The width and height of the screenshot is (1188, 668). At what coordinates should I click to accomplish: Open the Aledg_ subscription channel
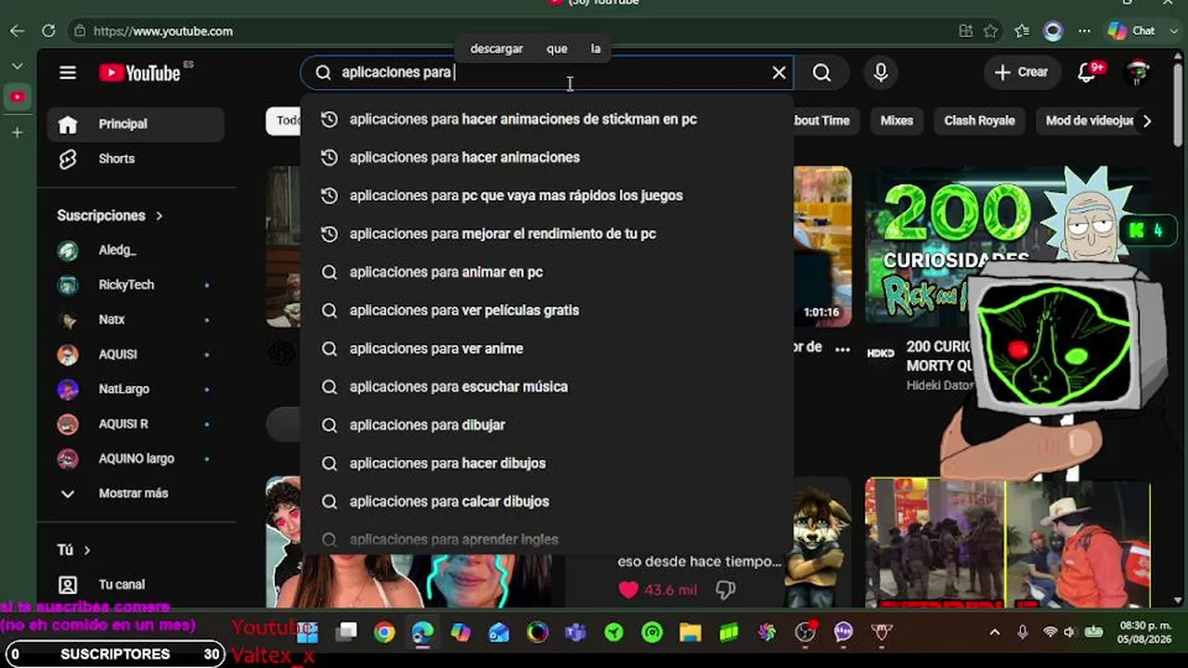(x=136, y=250)
